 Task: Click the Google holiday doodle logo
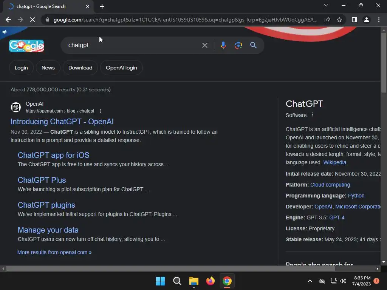[x=26, y=46]
